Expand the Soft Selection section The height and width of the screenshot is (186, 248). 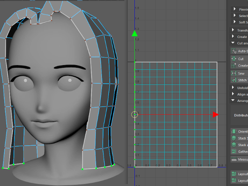pos(235,22)
